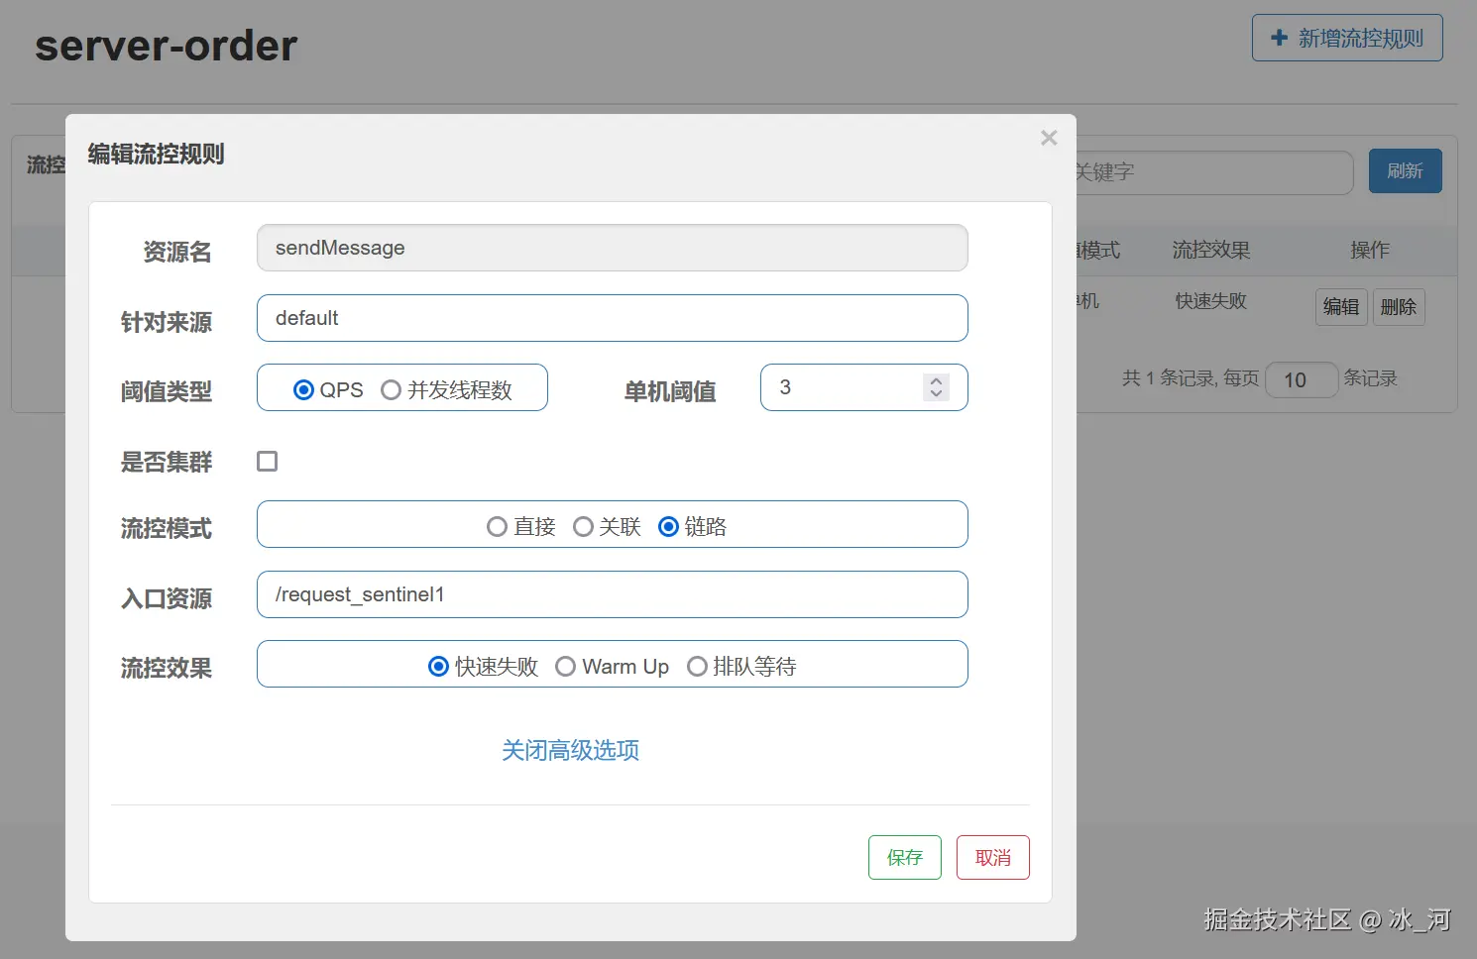
Task: Click the 编辑流控规则 dialog title
Action: [x=156, y=154]
